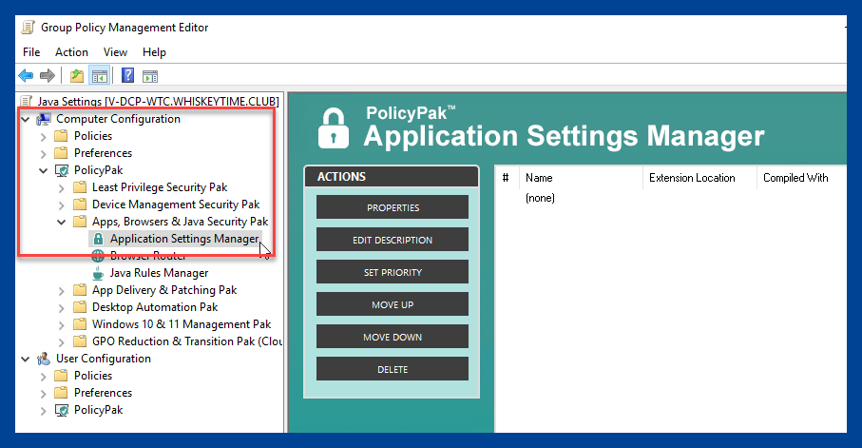862x448 pixels.
Task: Expand the Desktop Automation Pak node
Action: [x=62, y=308]
